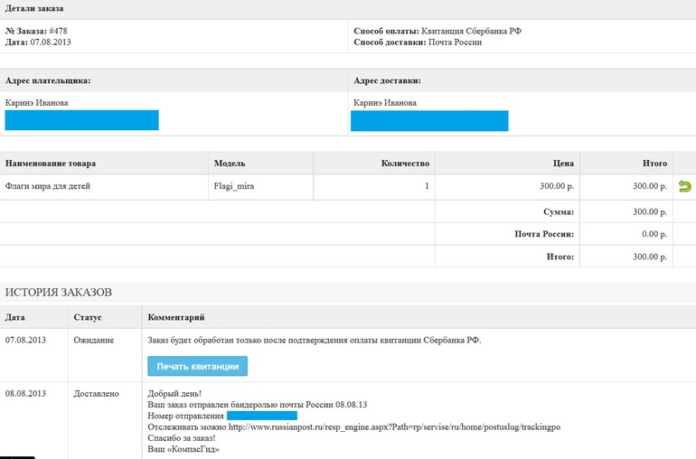Click the Flagi_mira model cell
This screenshot has width=696, height=459.
(235, 186)
